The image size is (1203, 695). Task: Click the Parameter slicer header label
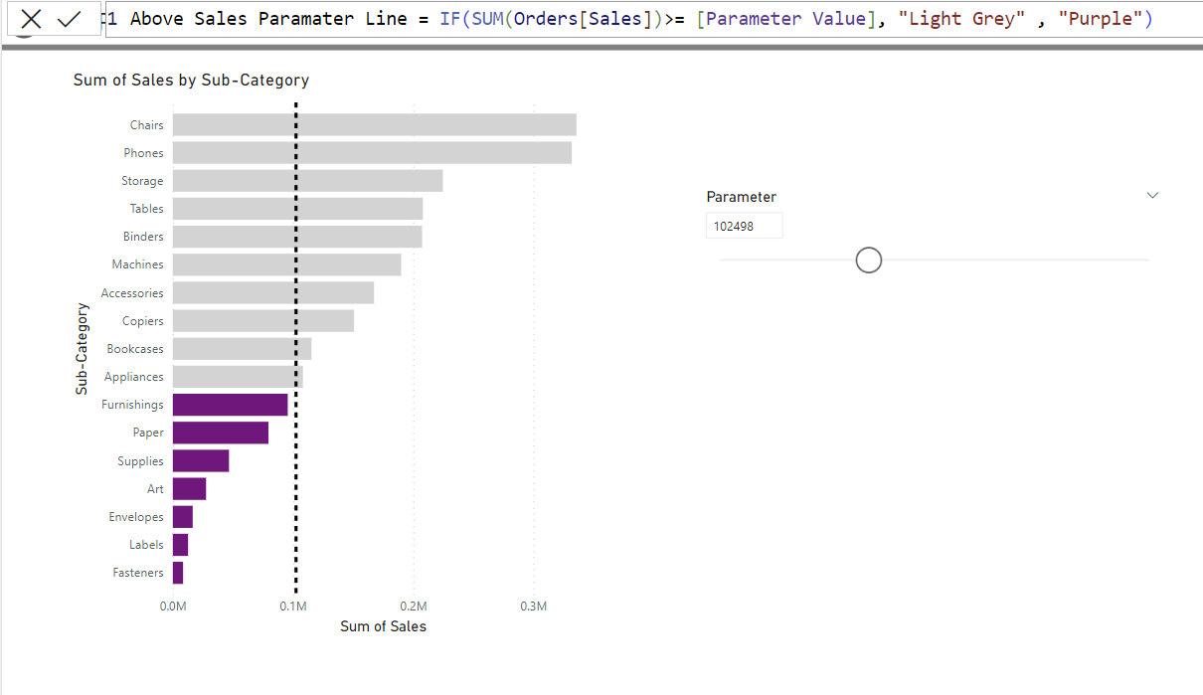coord(741,197)
